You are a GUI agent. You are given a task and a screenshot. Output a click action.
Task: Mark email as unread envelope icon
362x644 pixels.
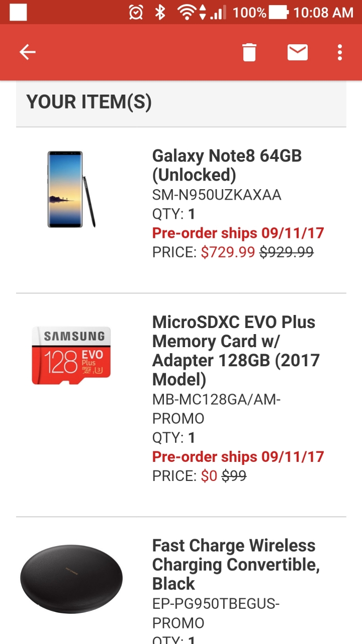tap(298, 52)
